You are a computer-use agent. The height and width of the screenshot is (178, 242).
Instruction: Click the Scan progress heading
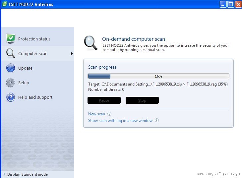tap(102, 67)
